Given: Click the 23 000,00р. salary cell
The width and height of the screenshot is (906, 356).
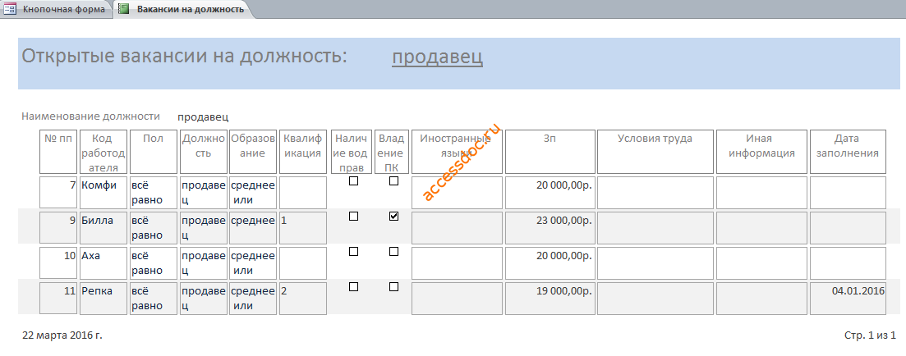Looking at the screenshot, I should (x=550, y=227).
